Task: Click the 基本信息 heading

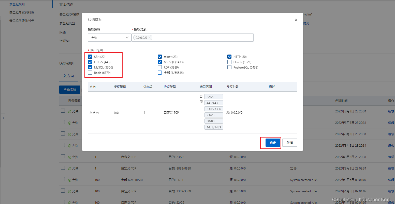Action: (x=66, y=5)
